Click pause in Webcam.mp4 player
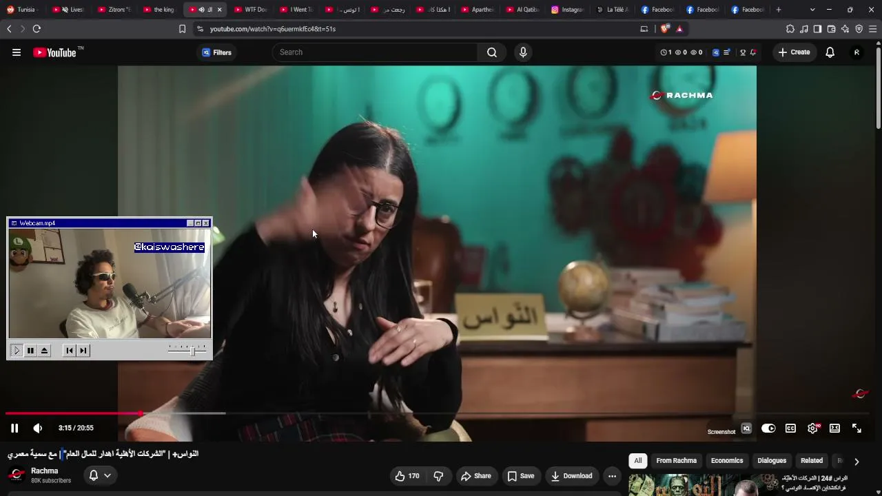This screenshot has height=496, width=882. click(x=30, y=351)
